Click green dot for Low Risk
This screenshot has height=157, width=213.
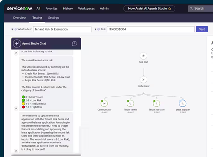23,100
